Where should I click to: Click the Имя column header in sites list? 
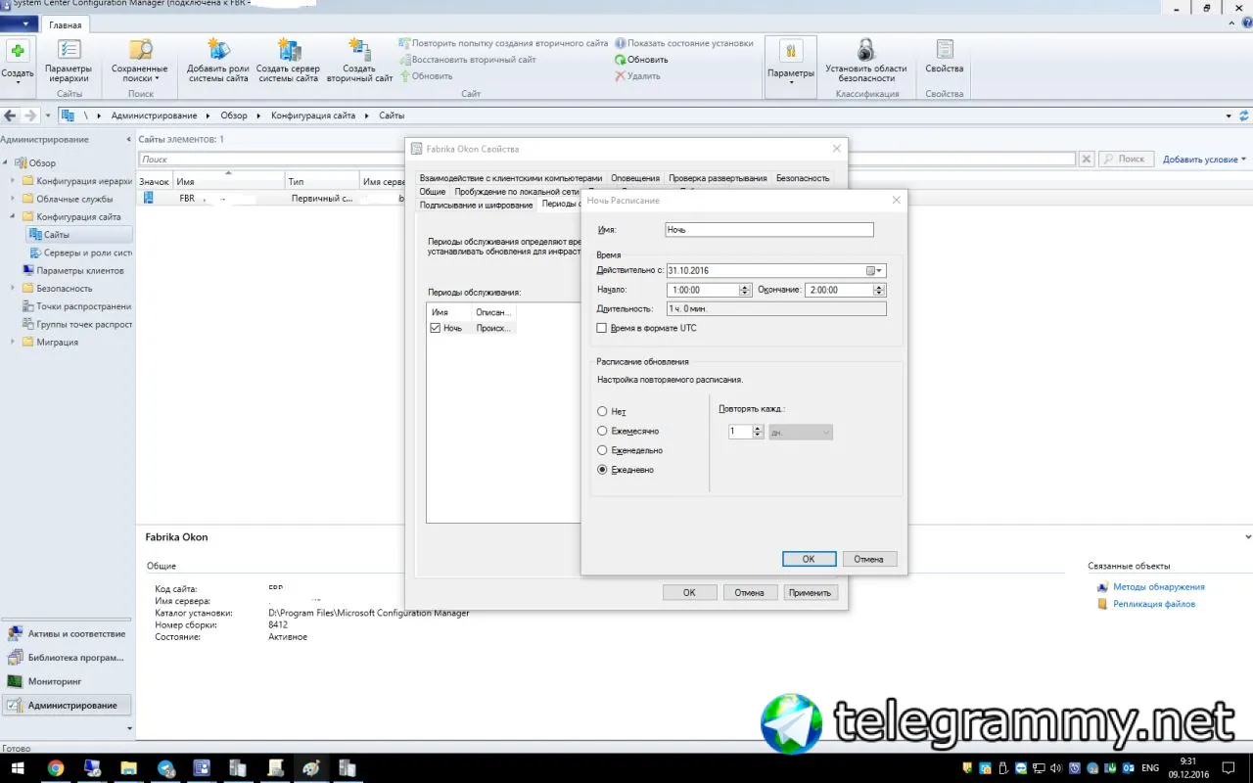point(228,181)
